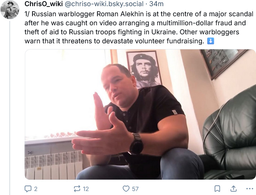256x195 pixels.
Task: Open the video thumbnail of Roman Alekhin
Action: [x=140, y=114]
